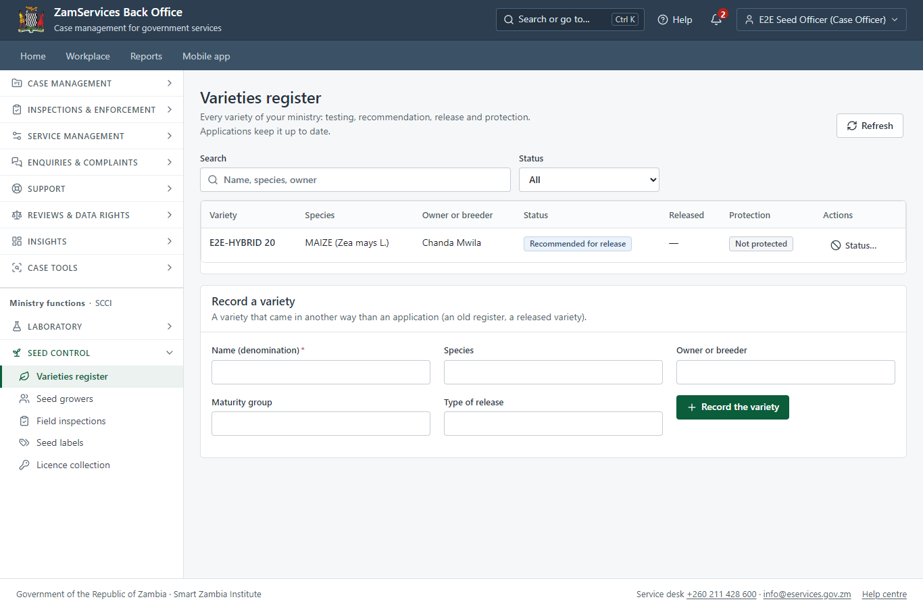Viewport: 923px width, 608px height.
Task: Expand the Case Management section chevron
Action: (x=170, y=83)
